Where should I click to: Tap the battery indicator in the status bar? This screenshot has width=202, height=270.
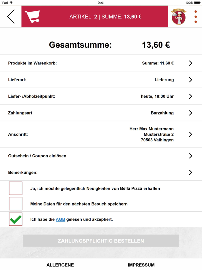(x=197, y=3)
